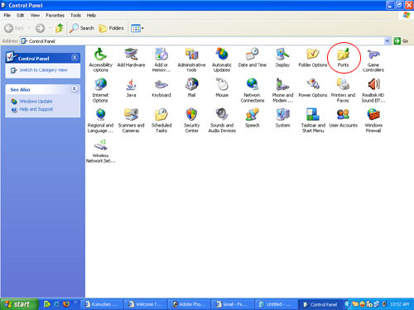This screenshot has width=414, height=310.
Task: Expand the Address bar dropdown arrow
Action: click(x=388, y=41)
